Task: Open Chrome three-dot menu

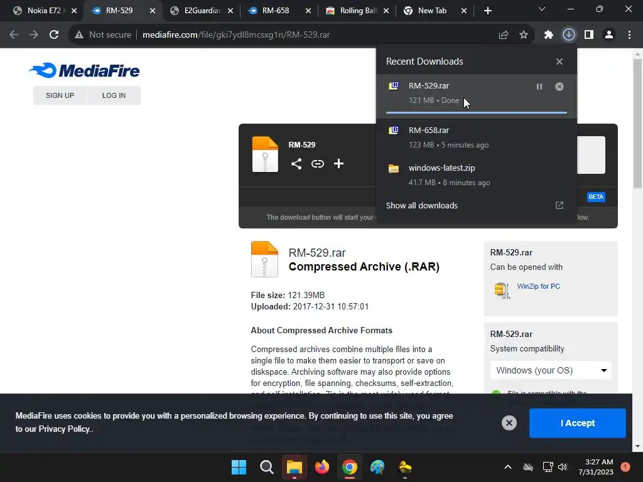Action: pyautogui.click(x=629, y=35)
